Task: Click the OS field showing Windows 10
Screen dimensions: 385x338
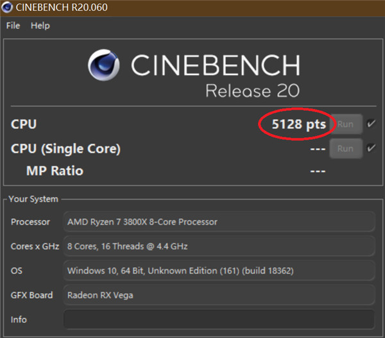Action: click(x=218, y=271)
